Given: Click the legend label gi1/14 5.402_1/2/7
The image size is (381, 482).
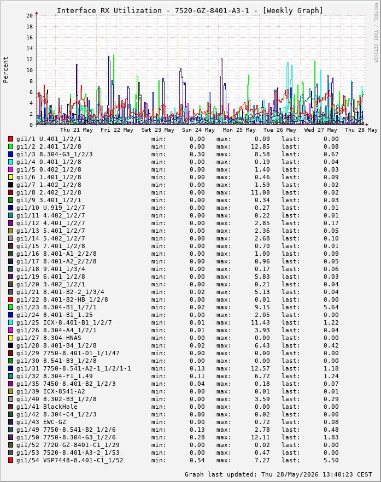Looking at the screenshot, I should click(x=50, y=238).
